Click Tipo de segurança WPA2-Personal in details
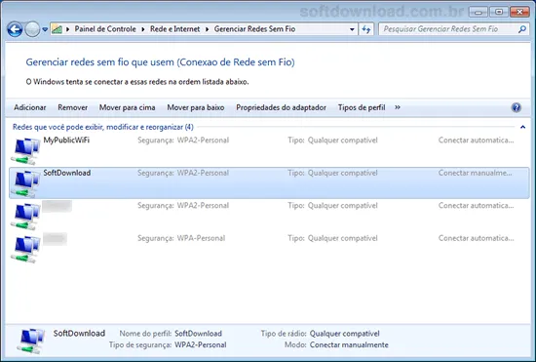The image size is (536, 362). coord(168,344)
